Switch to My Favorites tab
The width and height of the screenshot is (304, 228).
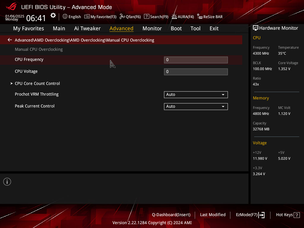(x=28, y=28)
